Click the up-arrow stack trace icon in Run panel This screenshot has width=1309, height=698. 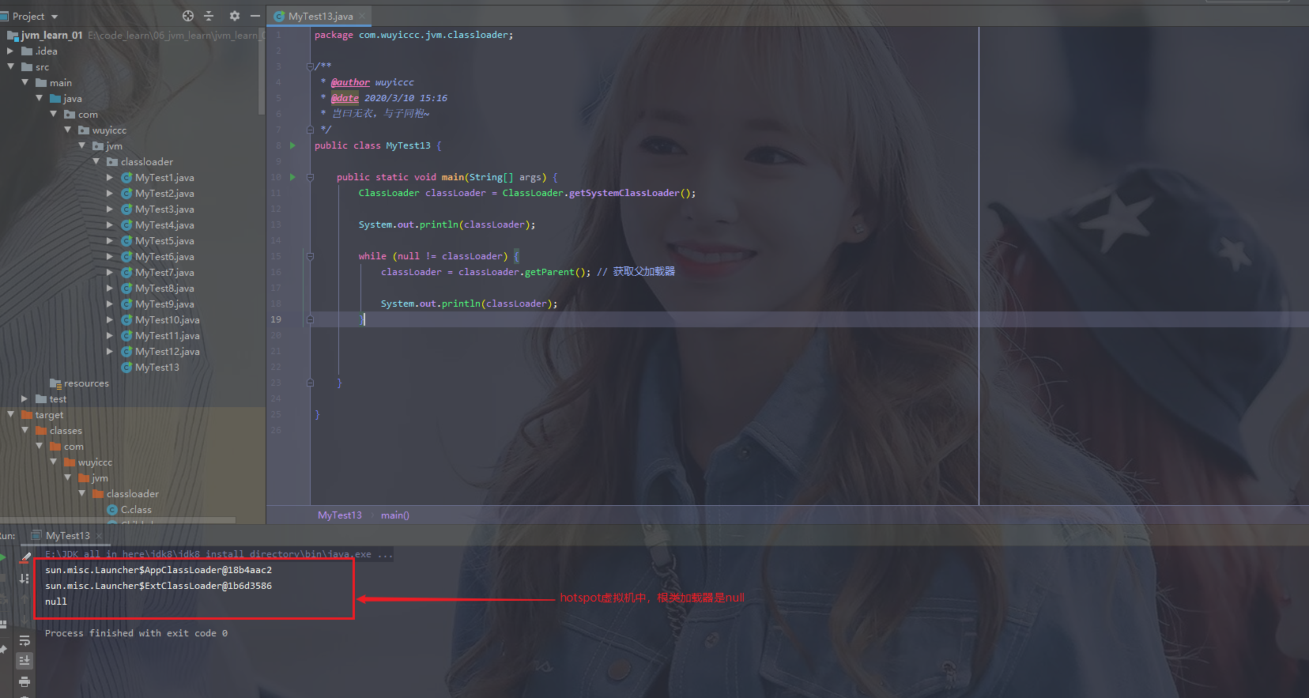[25, 599]
